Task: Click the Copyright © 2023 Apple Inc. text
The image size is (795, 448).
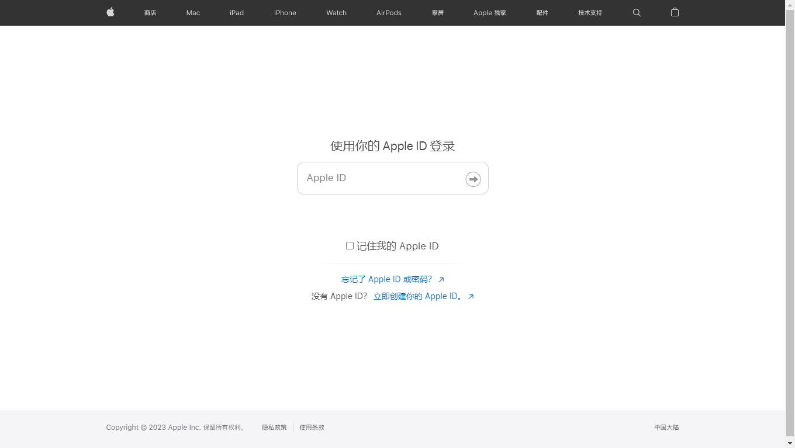Action: (x=153, y=428)
